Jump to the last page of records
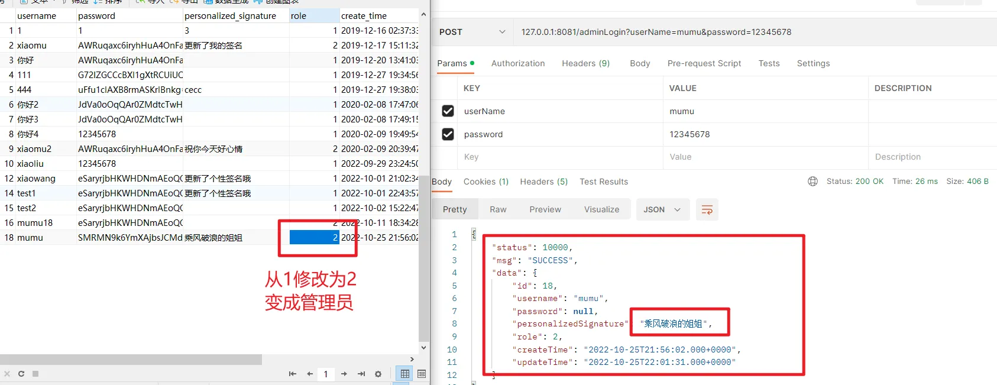The height and width of the screenshot is (385, 997). pyautogui.click(x=361, y=374)
